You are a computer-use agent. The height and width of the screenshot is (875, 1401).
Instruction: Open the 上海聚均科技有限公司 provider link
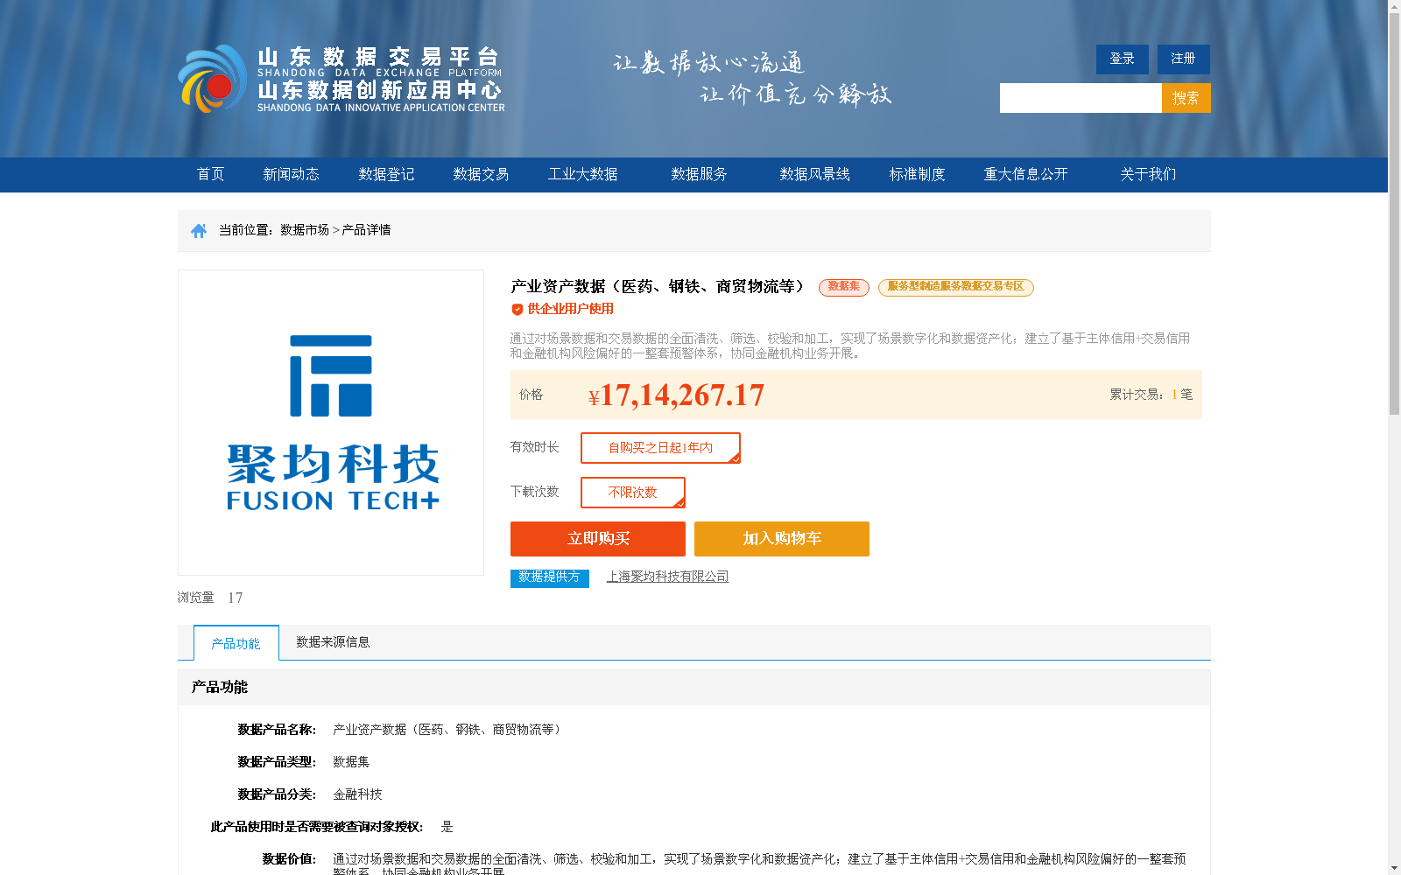point(667,577)
